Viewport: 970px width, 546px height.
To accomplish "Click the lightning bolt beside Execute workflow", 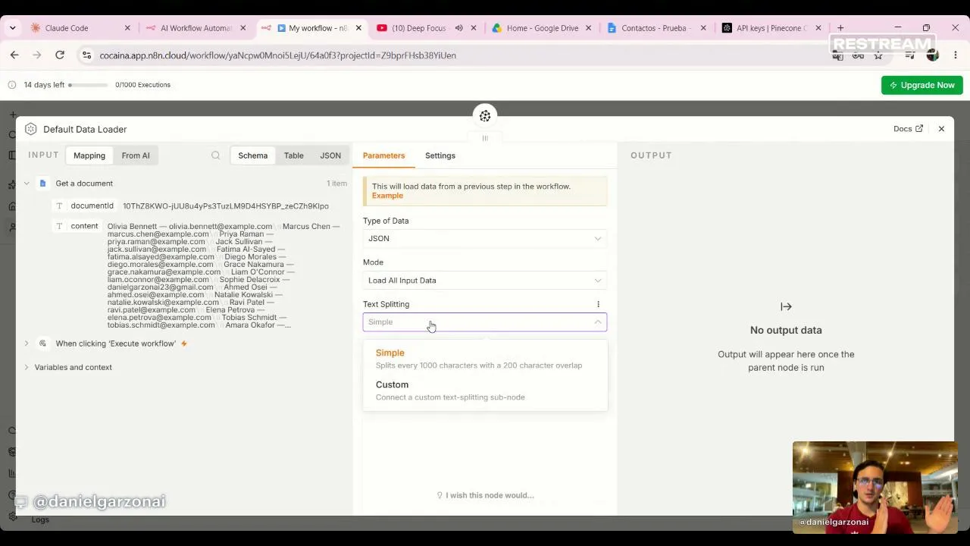I will point(183,344).
